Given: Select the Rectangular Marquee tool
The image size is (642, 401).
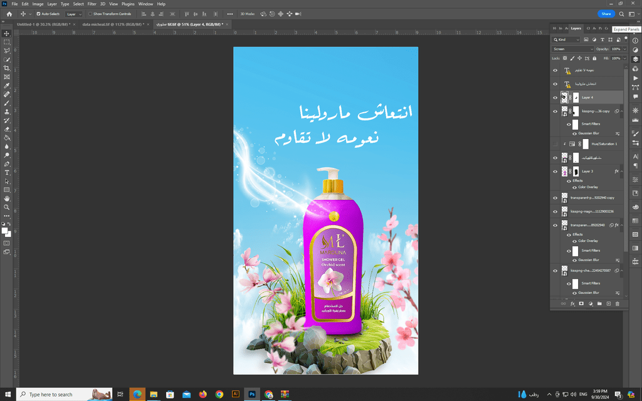Looking at the screenshot, I should click(x=6, y=42).
